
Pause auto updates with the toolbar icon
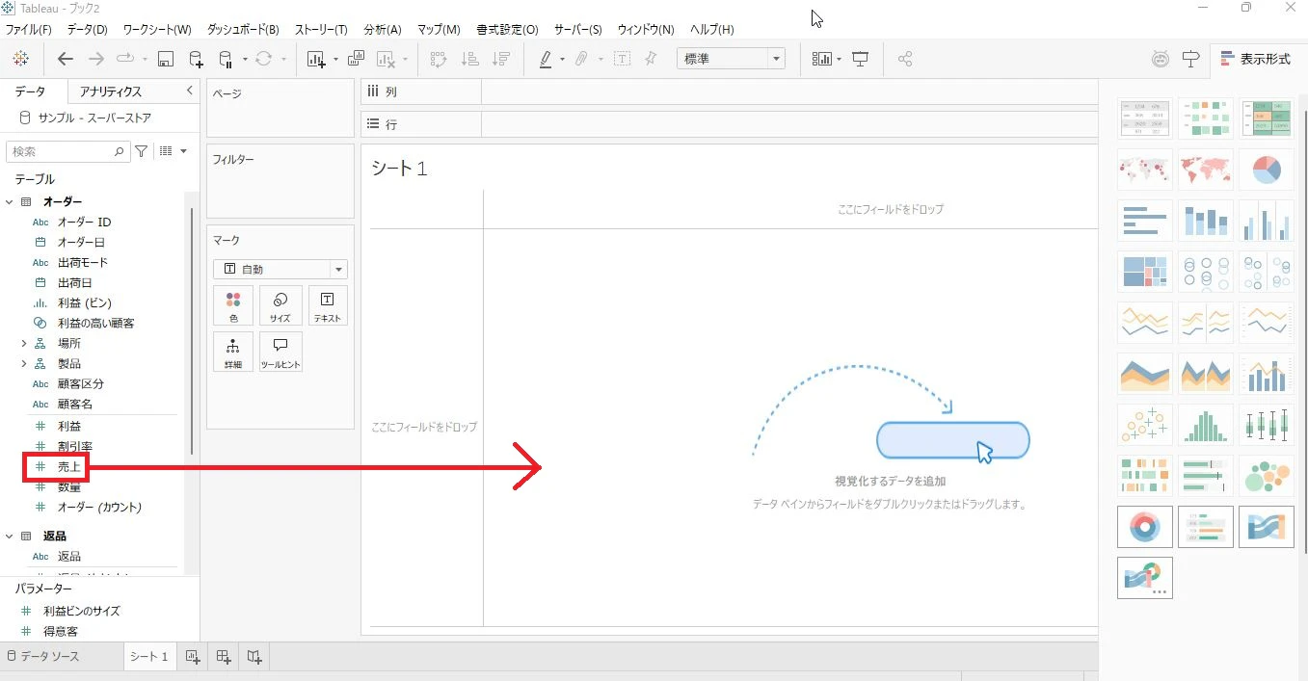point(227,59)
